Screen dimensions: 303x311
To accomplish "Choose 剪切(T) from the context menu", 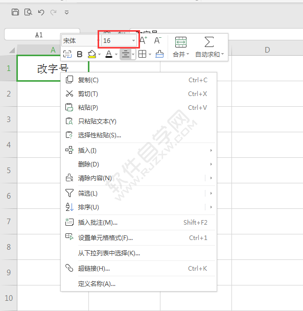I will point(138,93).
